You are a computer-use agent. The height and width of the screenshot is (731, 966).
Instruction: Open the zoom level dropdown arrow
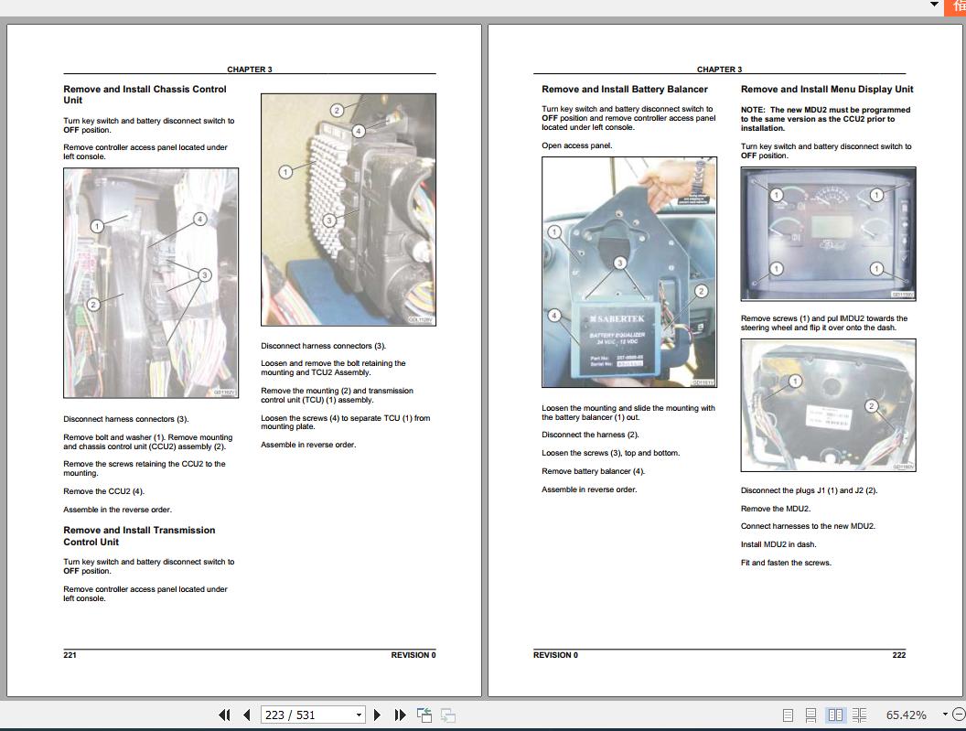(944, 715)
